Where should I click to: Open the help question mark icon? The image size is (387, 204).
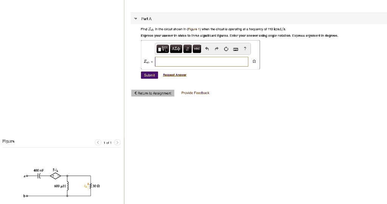pyautogui.click(x=245, y=49)
